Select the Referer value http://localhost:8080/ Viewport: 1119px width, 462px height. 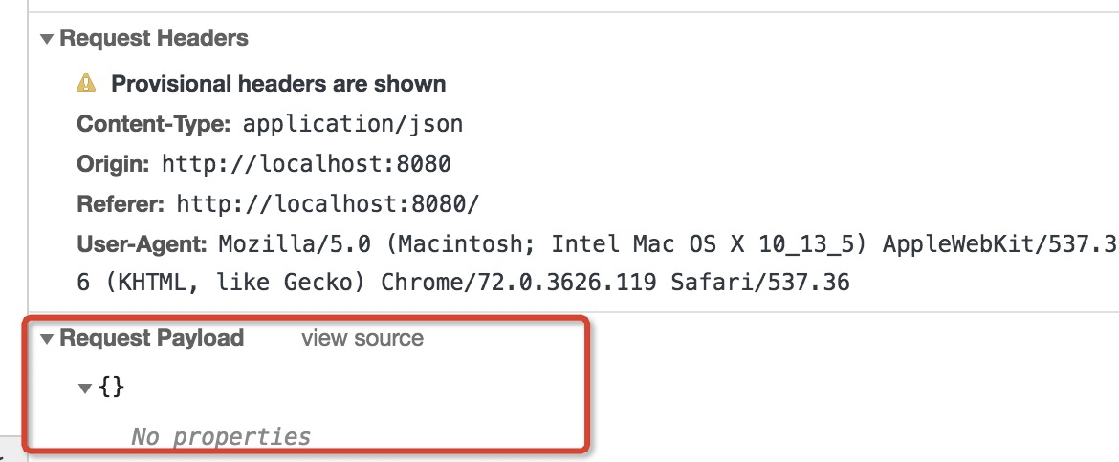(328, 205)
